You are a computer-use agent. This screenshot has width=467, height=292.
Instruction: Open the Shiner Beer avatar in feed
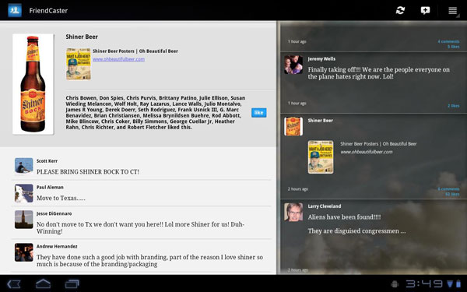(x=293, y=126)
